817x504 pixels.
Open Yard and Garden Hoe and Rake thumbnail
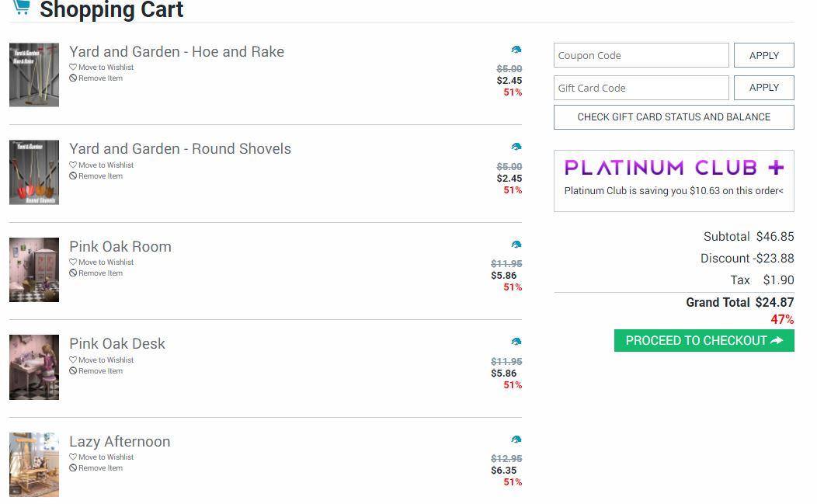click(x=34, y=75)
